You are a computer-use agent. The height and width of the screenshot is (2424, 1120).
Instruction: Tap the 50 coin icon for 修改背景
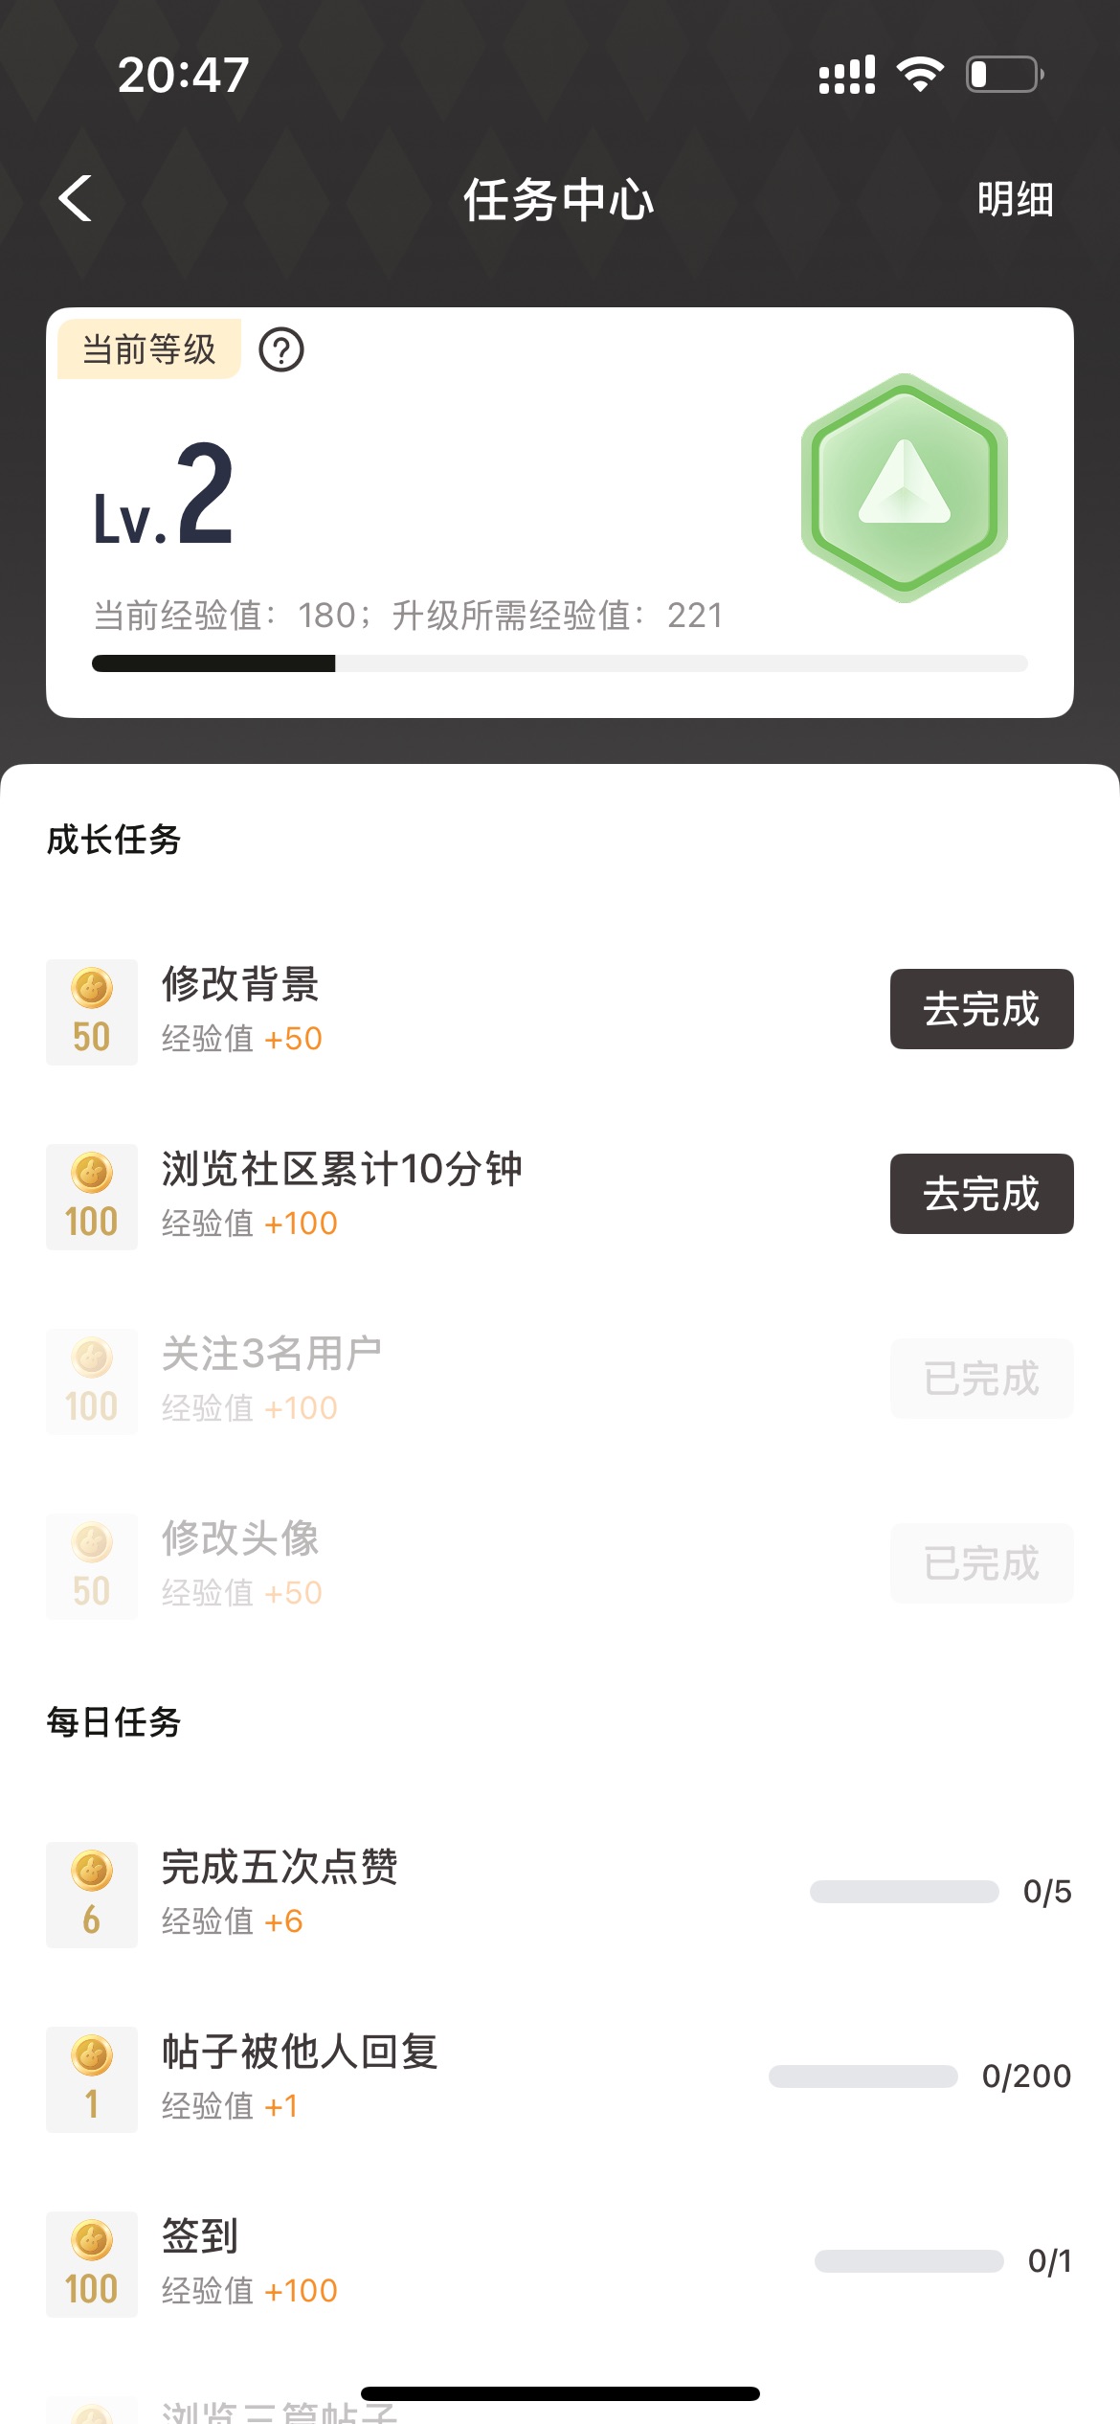[92, 1012]
